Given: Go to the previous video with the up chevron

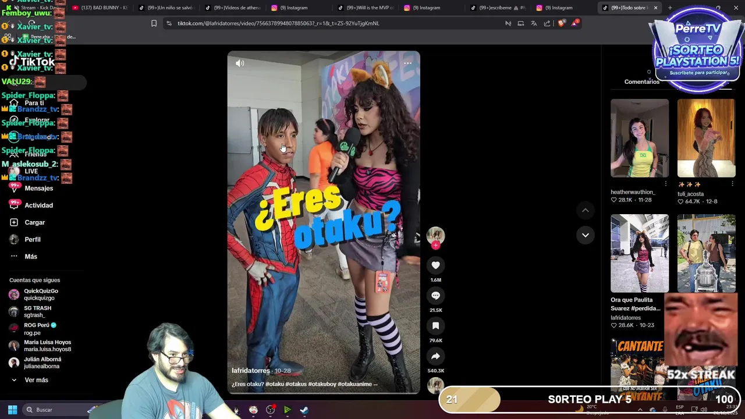Looking at the screenshot, I should click(x=586, y=210).
